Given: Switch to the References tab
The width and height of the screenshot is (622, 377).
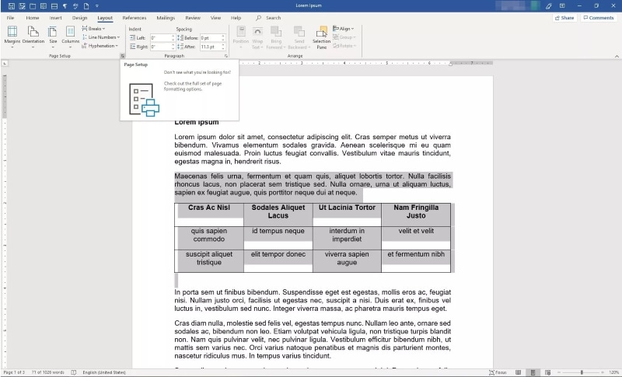Looking at the screenshot, I should coord(134,18).
